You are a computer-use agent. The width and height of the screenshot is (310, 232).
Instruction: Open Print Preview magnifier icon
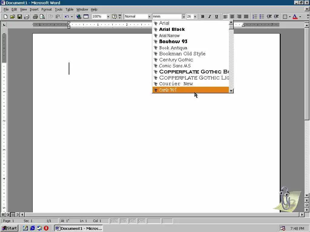[x=42, y=17]
